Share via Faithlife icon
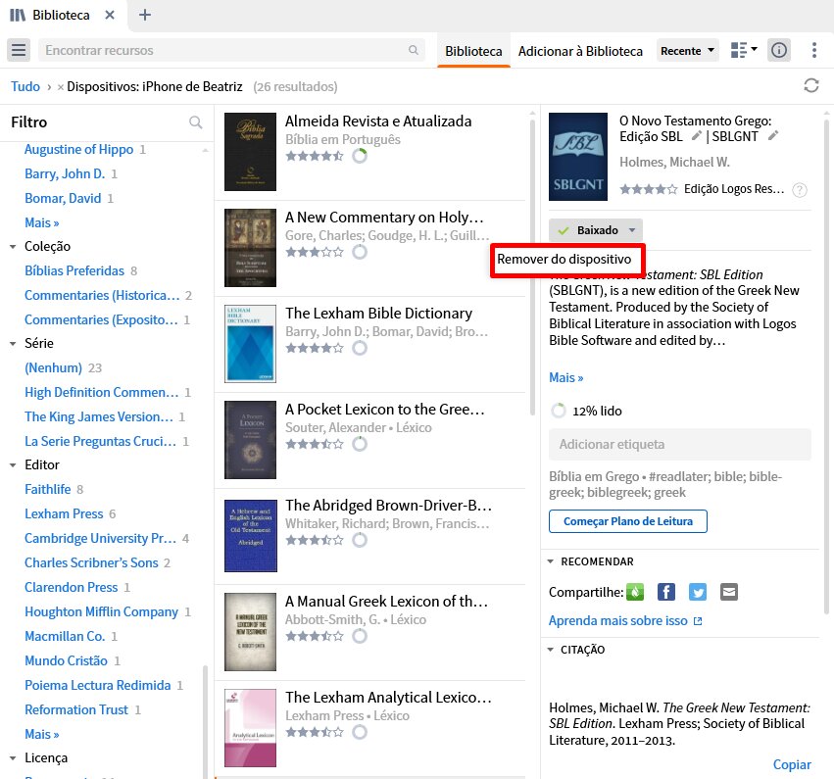 pyautogui.click(x=635, y=592)
